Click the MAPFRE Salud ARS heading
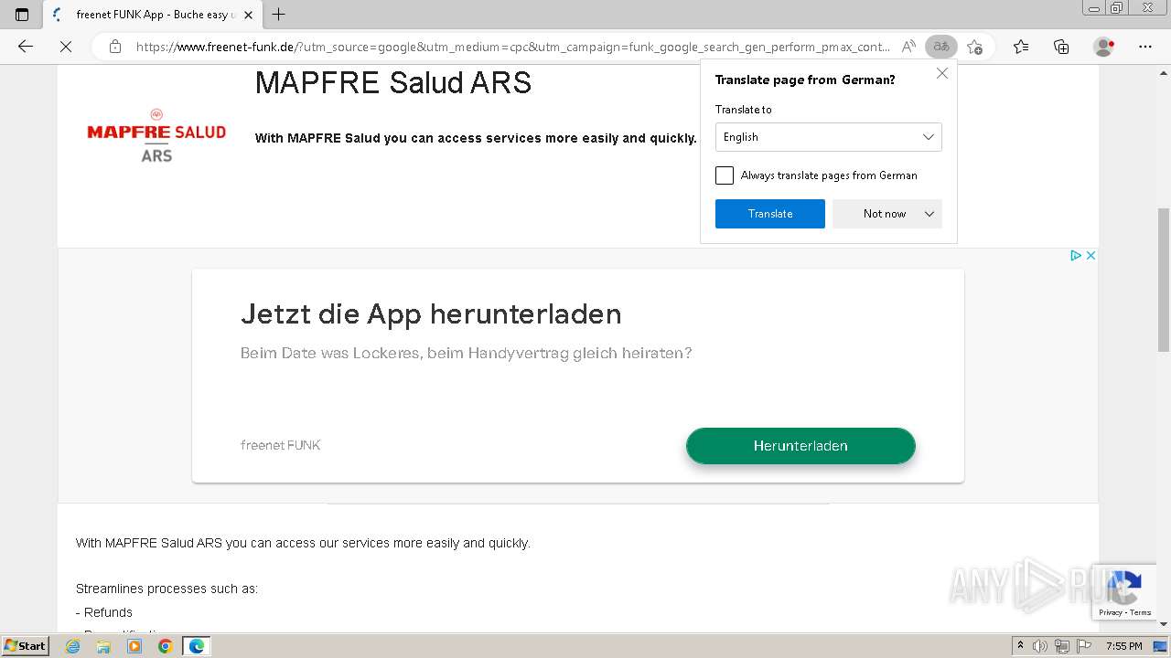The height and width of the screenshot is (658, 1171). (x=393, y=83)
